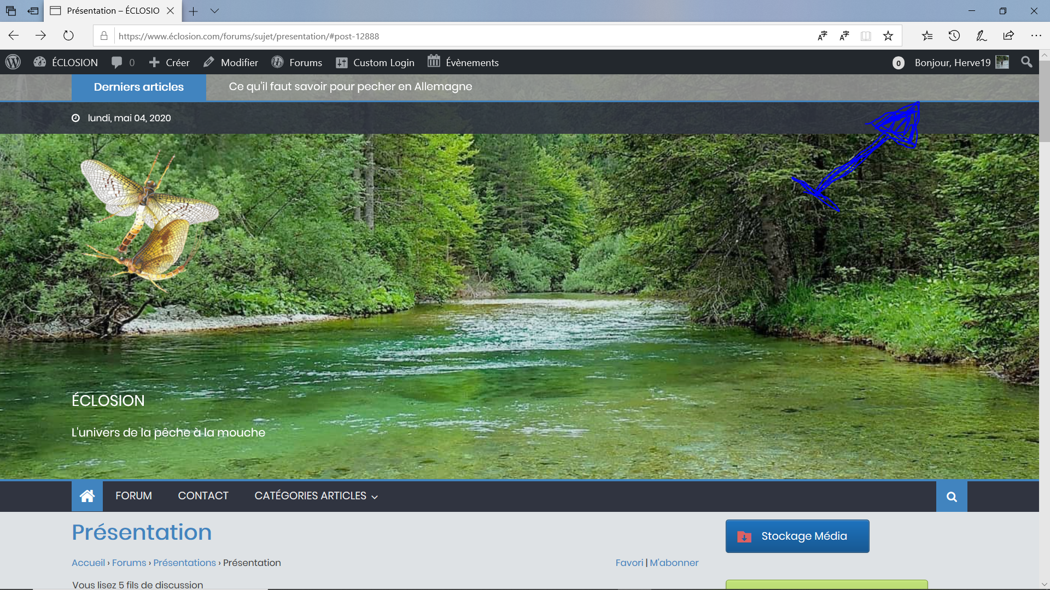Open FORUM in the navigation menu

[x=133, y=495]
